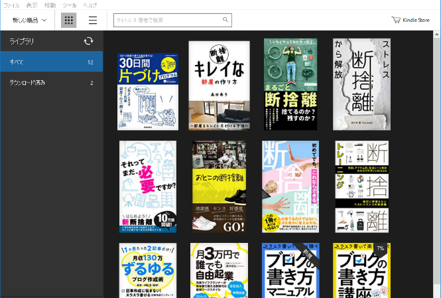Open the ヘルプ menu

click(90, 5)
